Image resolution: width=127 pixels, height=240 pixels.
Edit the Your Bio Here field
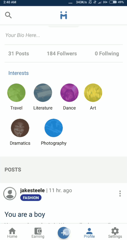64,35
